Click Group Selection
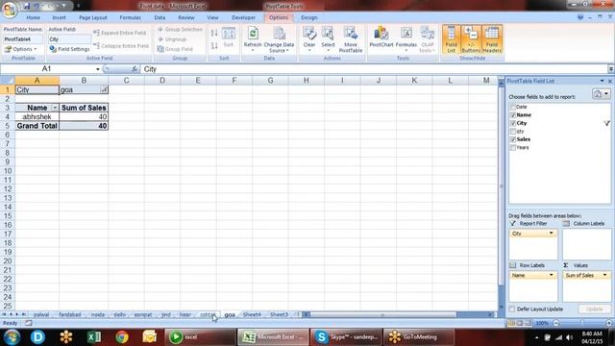615x346 pixels. 180,30
